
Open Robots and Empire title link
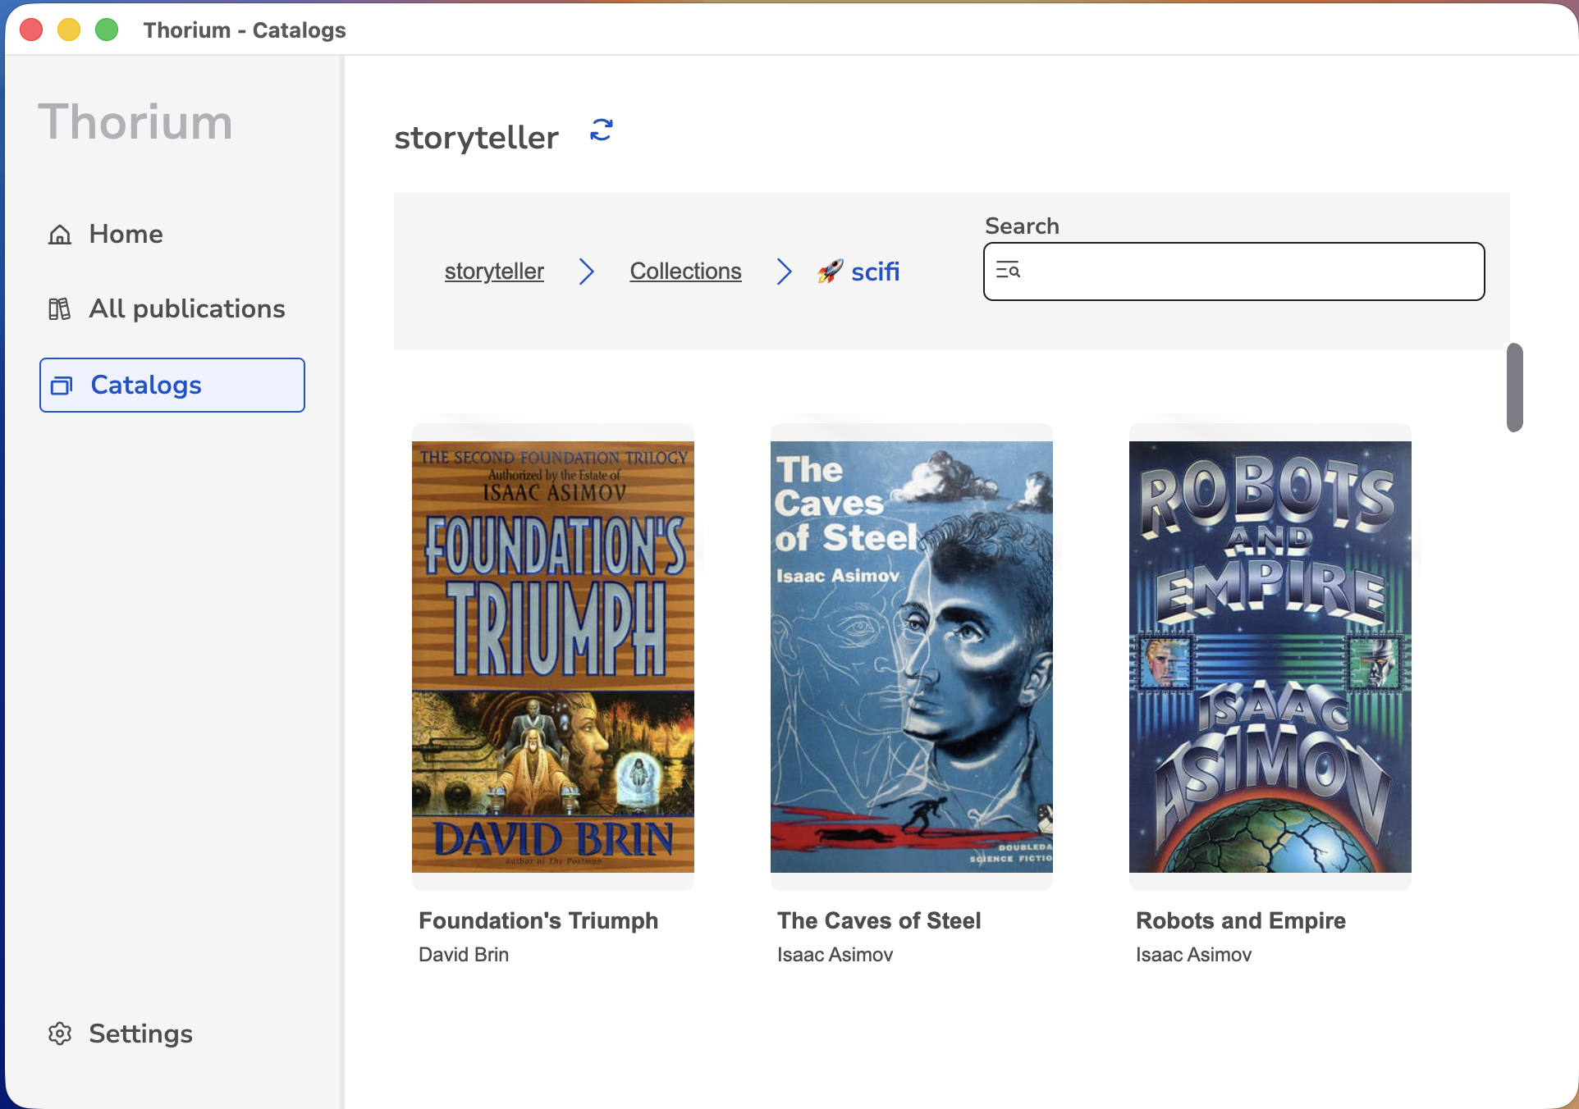click(x=1241, y=920)
